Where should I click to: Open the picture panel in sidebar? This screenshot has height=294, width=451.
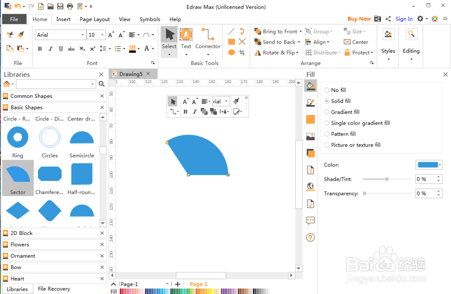[x=310, y=136]
